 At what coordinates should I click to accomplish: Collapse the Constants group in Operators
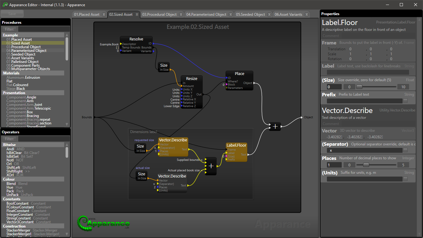[11, 199]
